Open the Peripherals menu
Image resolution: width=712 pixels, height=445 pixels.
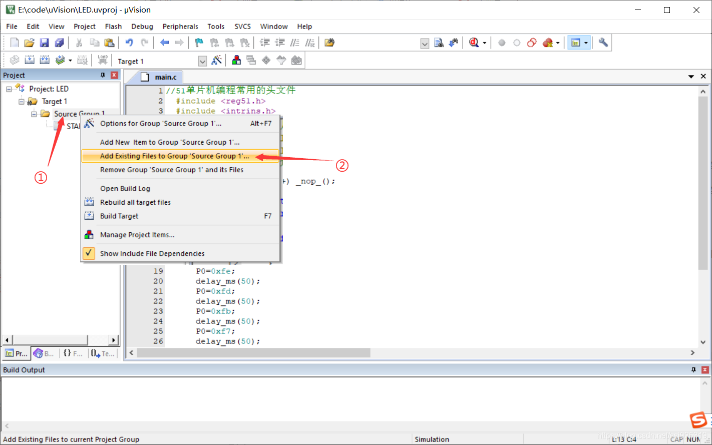[180, 27]
